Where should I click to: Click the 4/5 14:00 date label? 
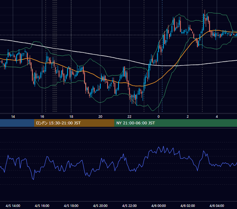(x=13, y=206)
